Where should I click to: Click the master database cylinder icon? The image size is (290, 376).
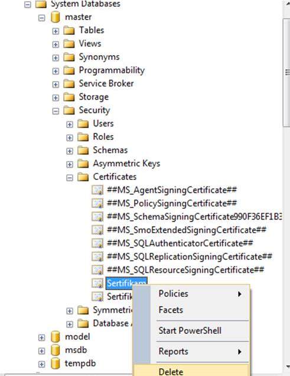pos(56,17)
